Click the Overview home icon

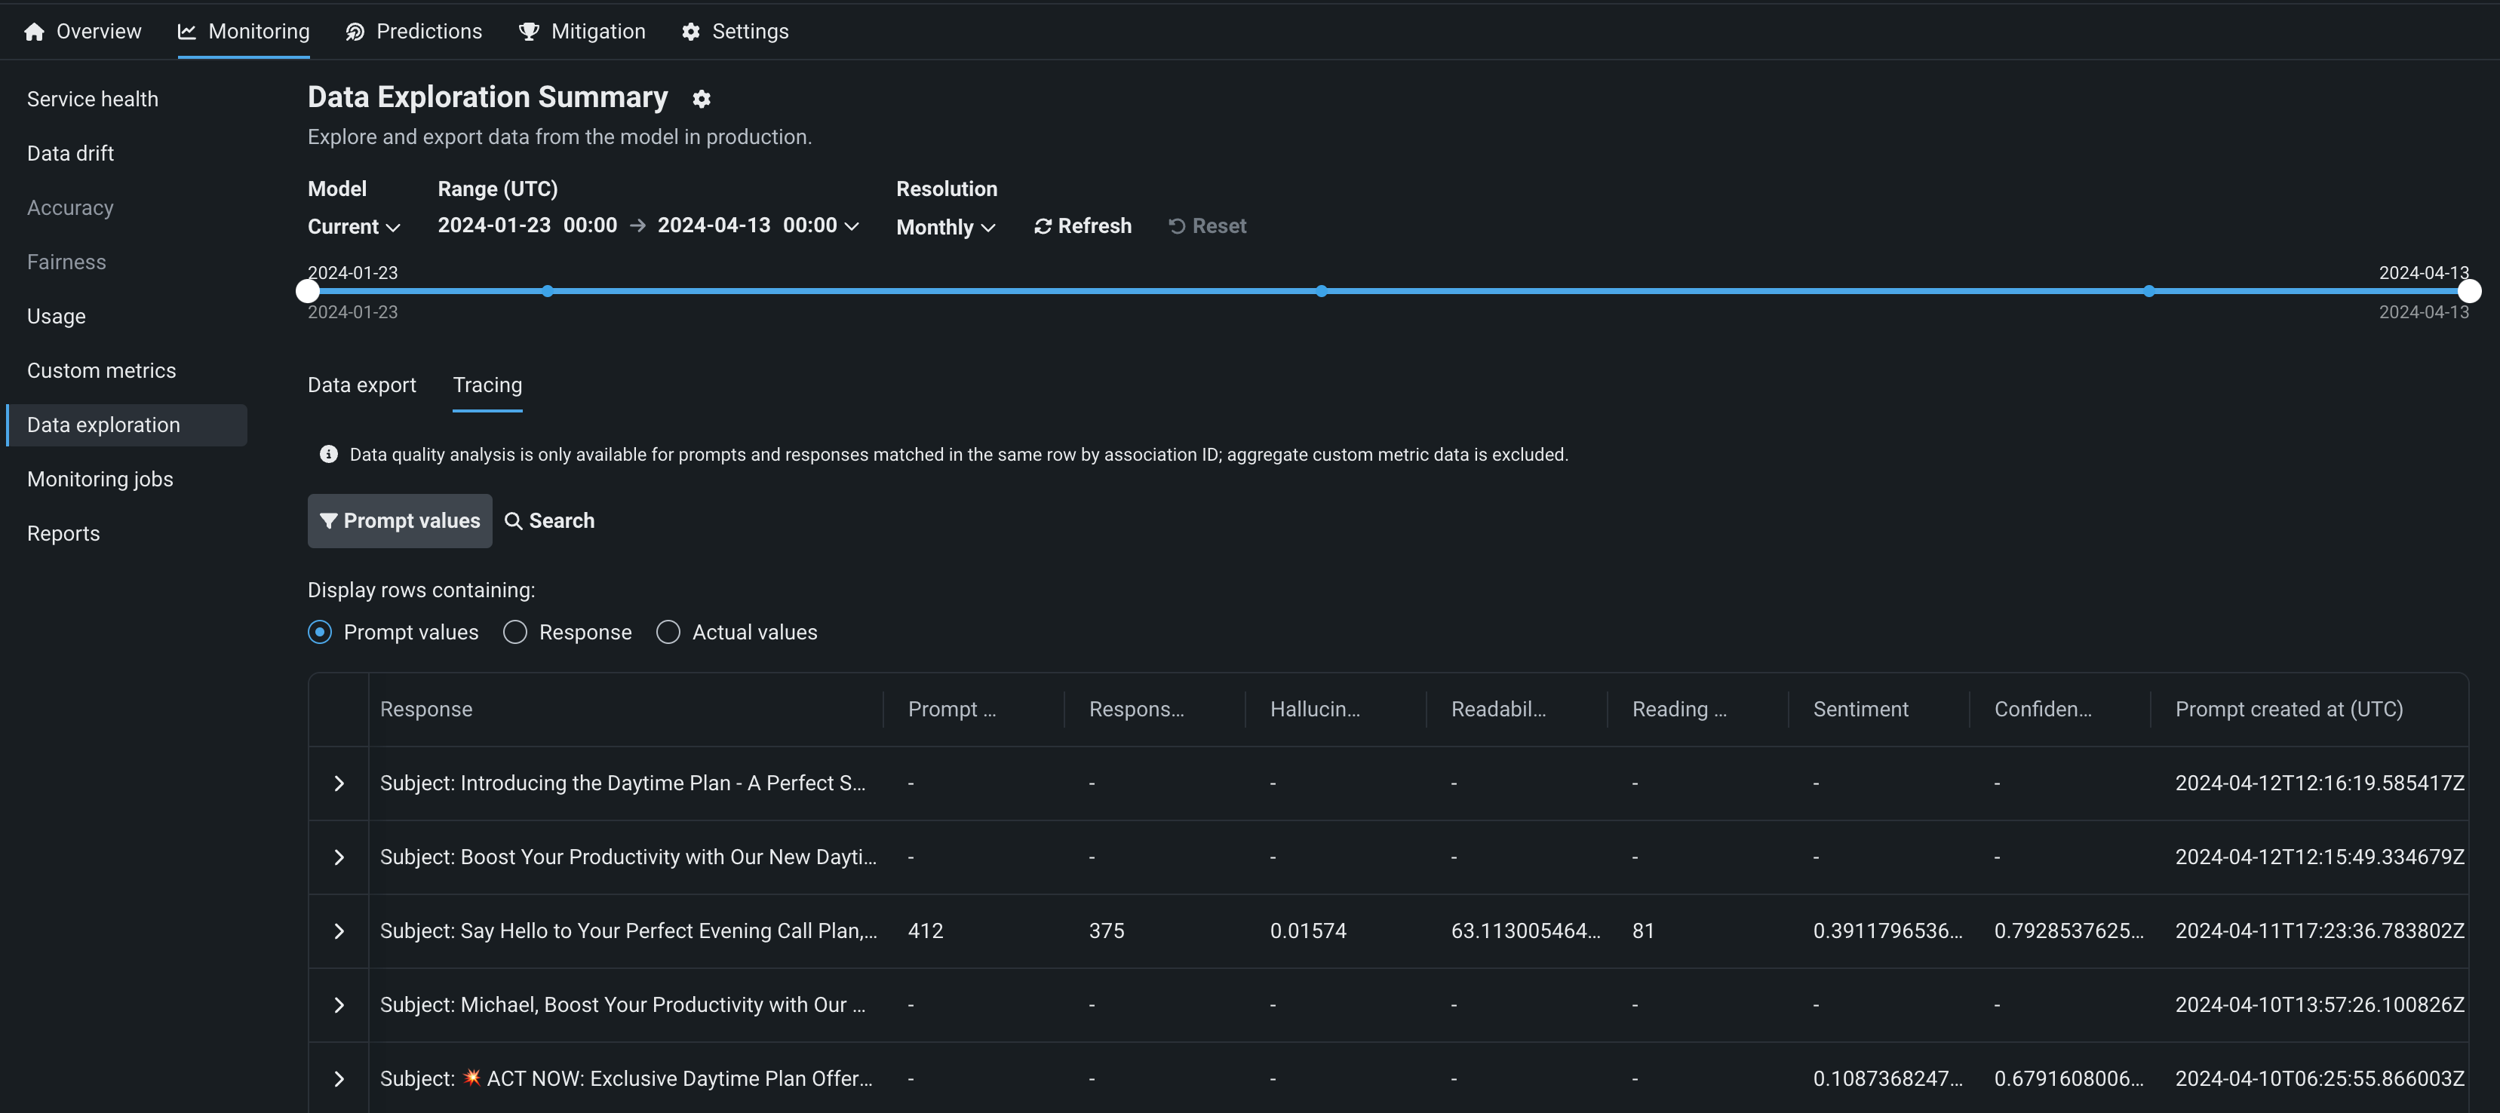coord(34,32)
